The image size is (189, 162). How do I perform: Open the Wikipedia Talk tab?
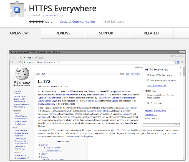44,74
